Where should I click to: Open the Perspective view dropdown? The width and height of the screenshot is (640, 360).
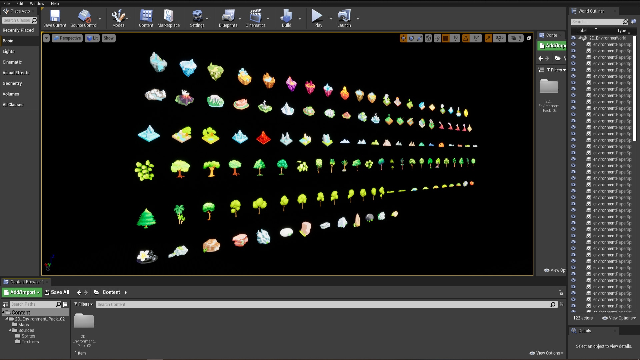click(x=67, y=38)
